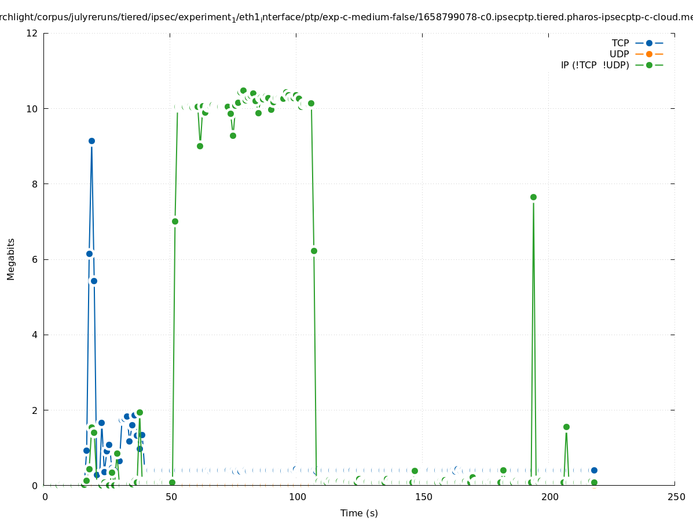Select the IP (!TCP !UDP) legend text
The image size is (693, 521).
[x=595, y=65]
